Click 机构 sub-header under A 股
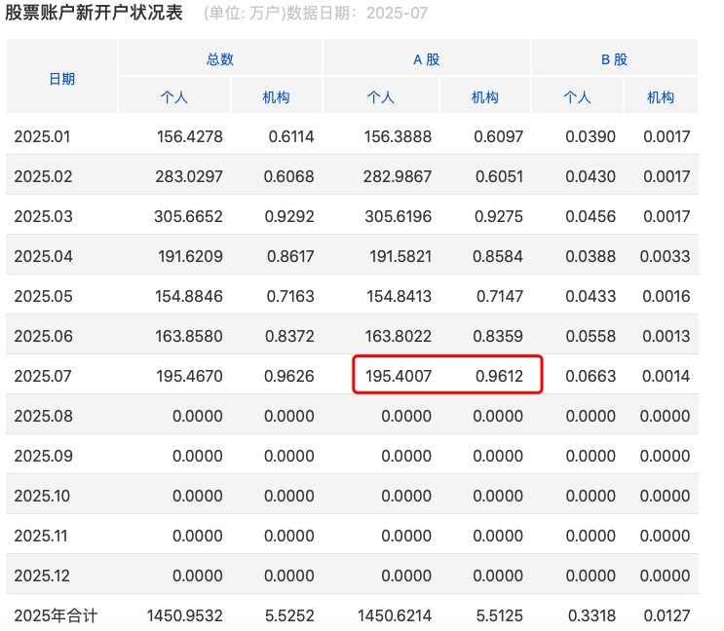Image resolution: width=724 pixels, height=631 pixels. click(485, 97)
